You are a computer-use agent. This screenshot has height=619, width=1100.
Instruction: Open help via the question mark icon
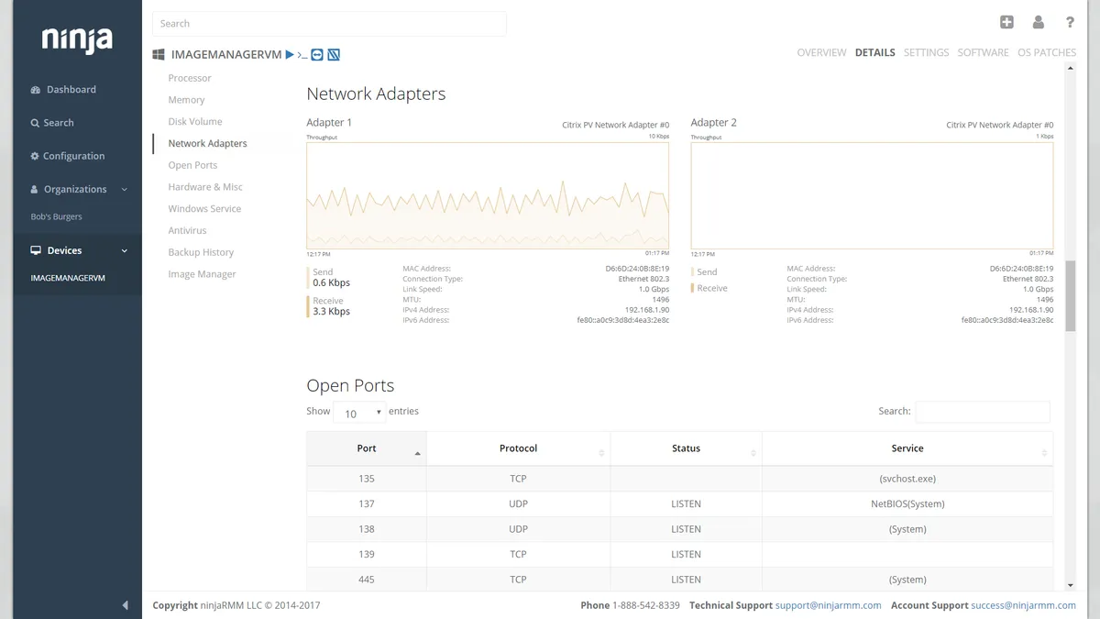(x=1070, y=23)
